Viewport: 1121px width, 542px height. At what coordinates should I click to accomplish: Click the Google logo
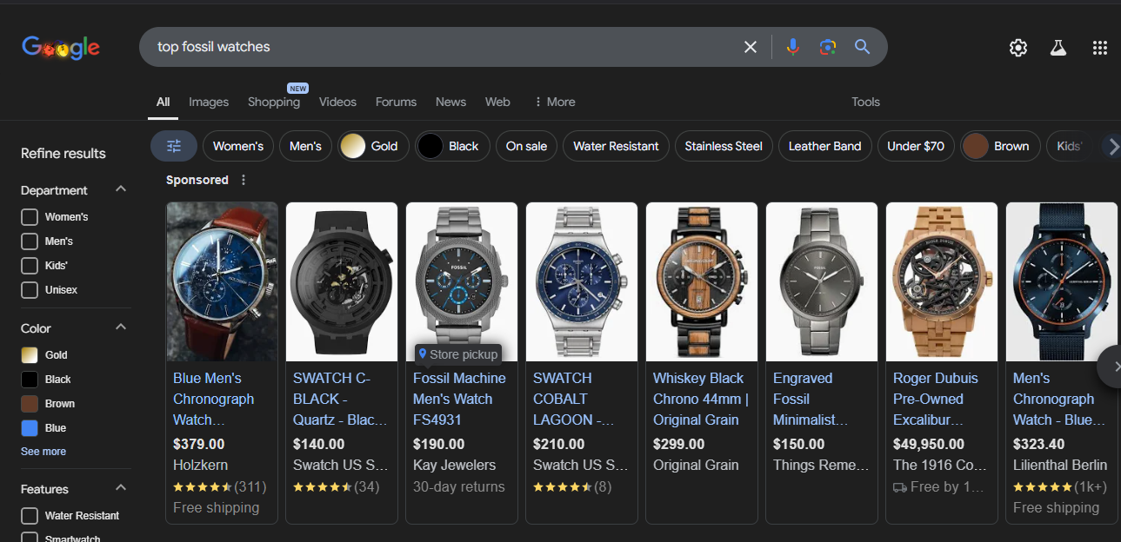[x=61, y=48]
